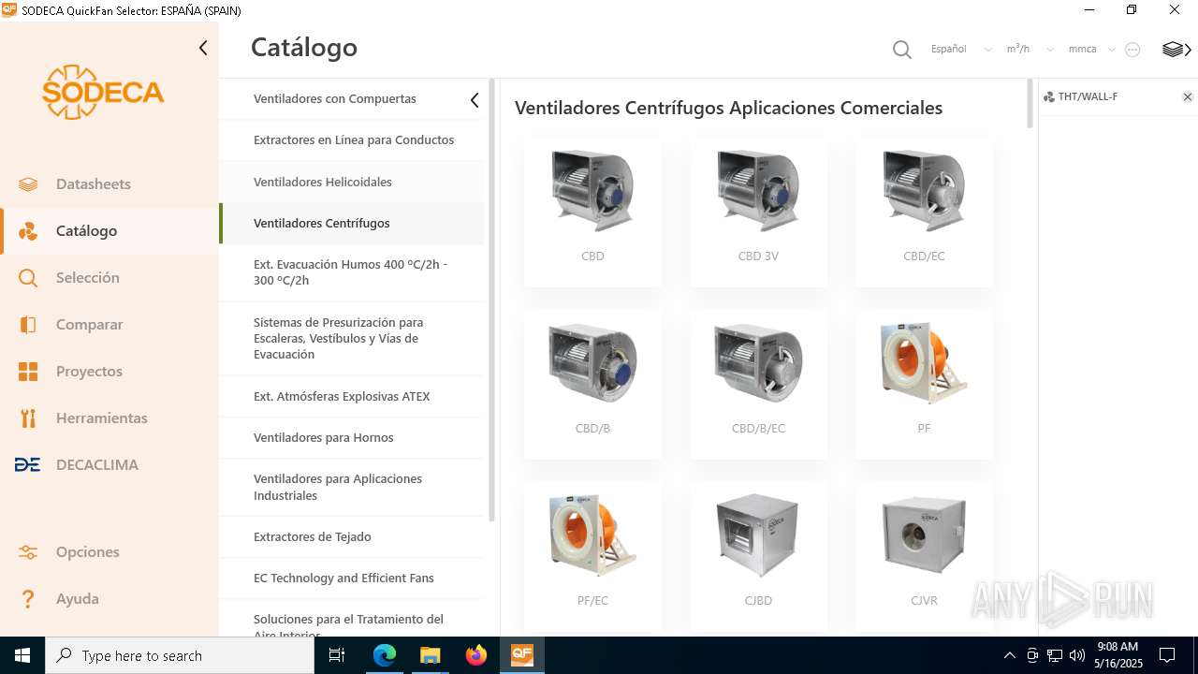Screen dimensions: 1198x674
Task: Click the fan icon beside THT/WALL-F
Action: pyautogui.click(x=1049, y=97)
